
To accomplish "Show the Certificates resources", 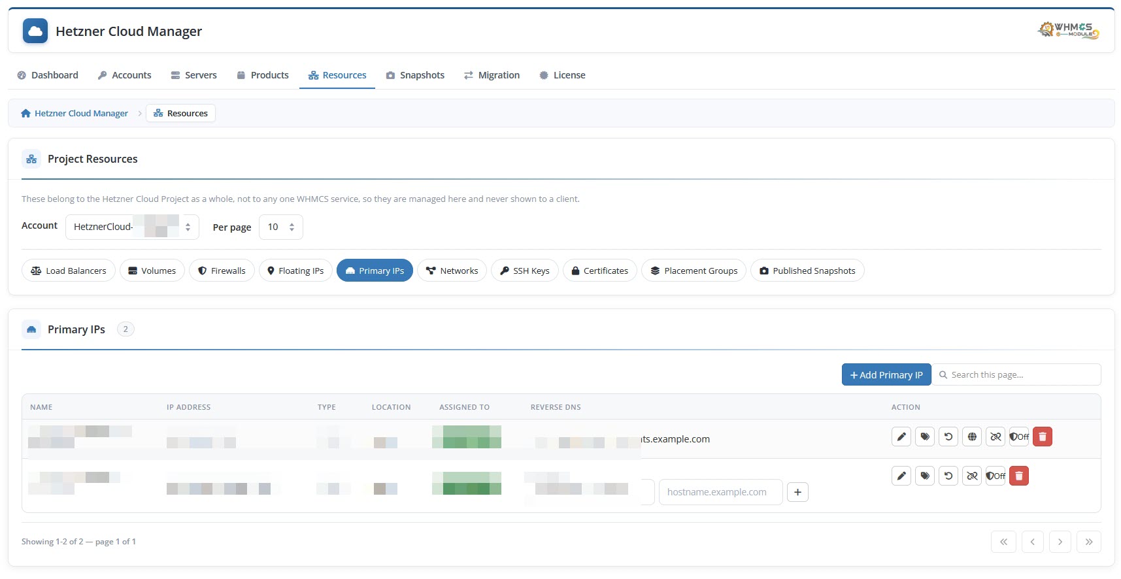I will [x=600, y=271].
